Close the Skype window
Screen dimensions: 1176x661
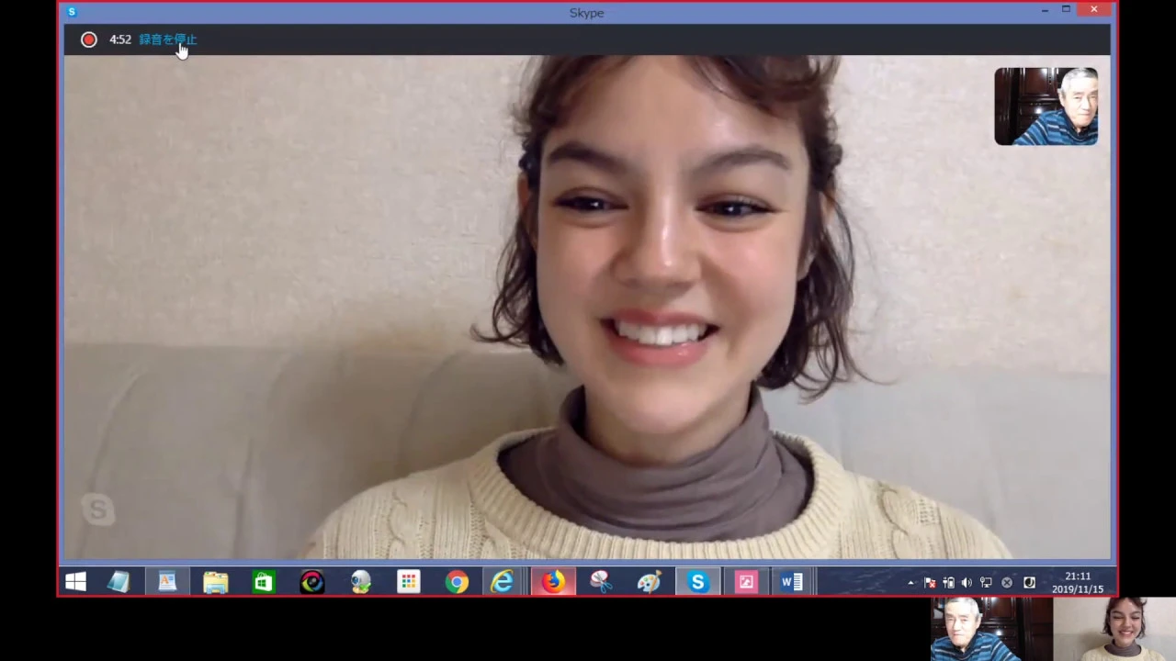[x=1093, y=10]
